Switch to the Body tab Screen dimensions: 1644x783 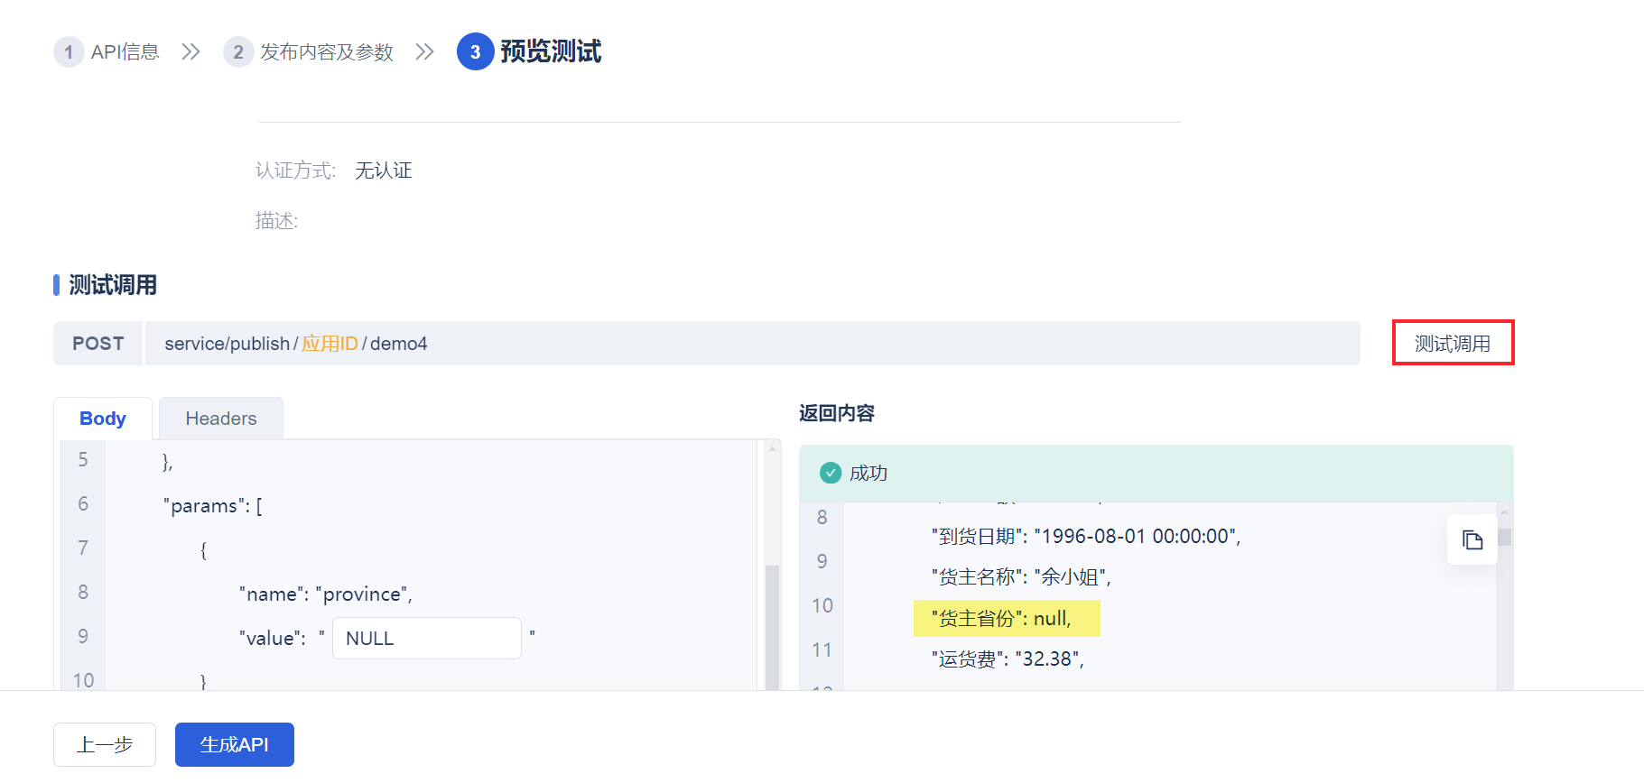pyautogui.click(x=103, y=419)
